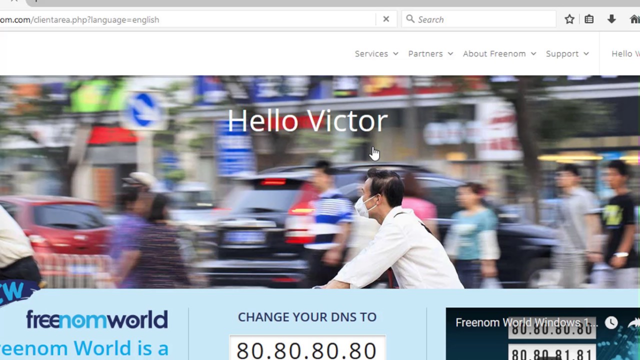Select the 80.80.80.80 DNS address text
The image size is (640, 360).
(306, 350)
